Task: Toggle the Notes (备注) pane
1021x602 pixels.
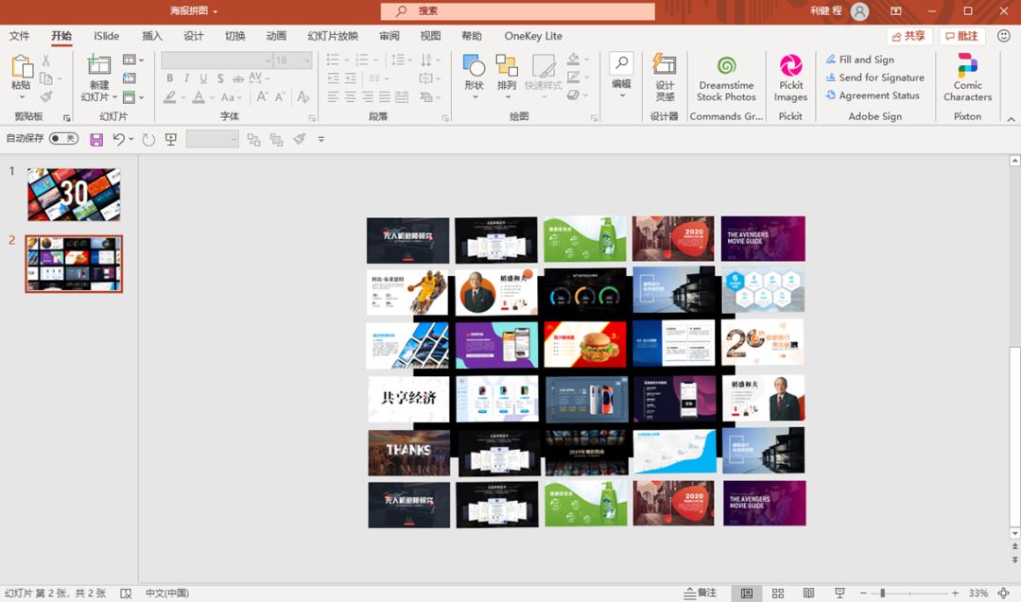Action: (700, 593)
